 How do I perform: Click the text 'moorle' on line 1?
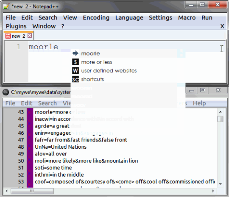click(x=43, y=47)
